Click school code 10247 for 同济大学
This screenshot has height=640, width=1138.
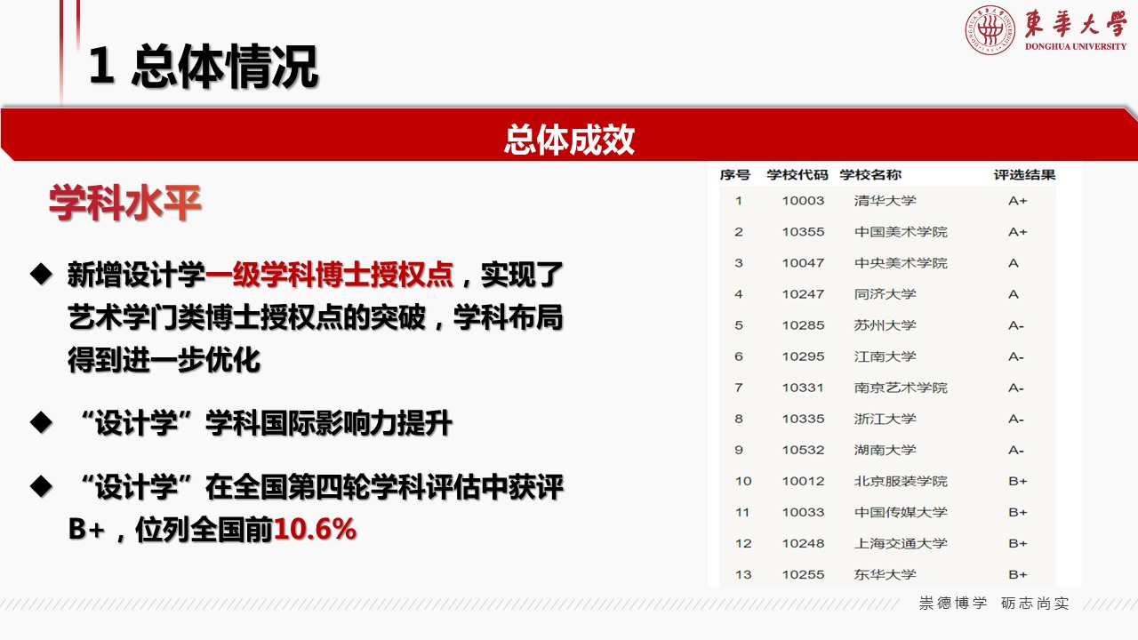tap(803, 294)
